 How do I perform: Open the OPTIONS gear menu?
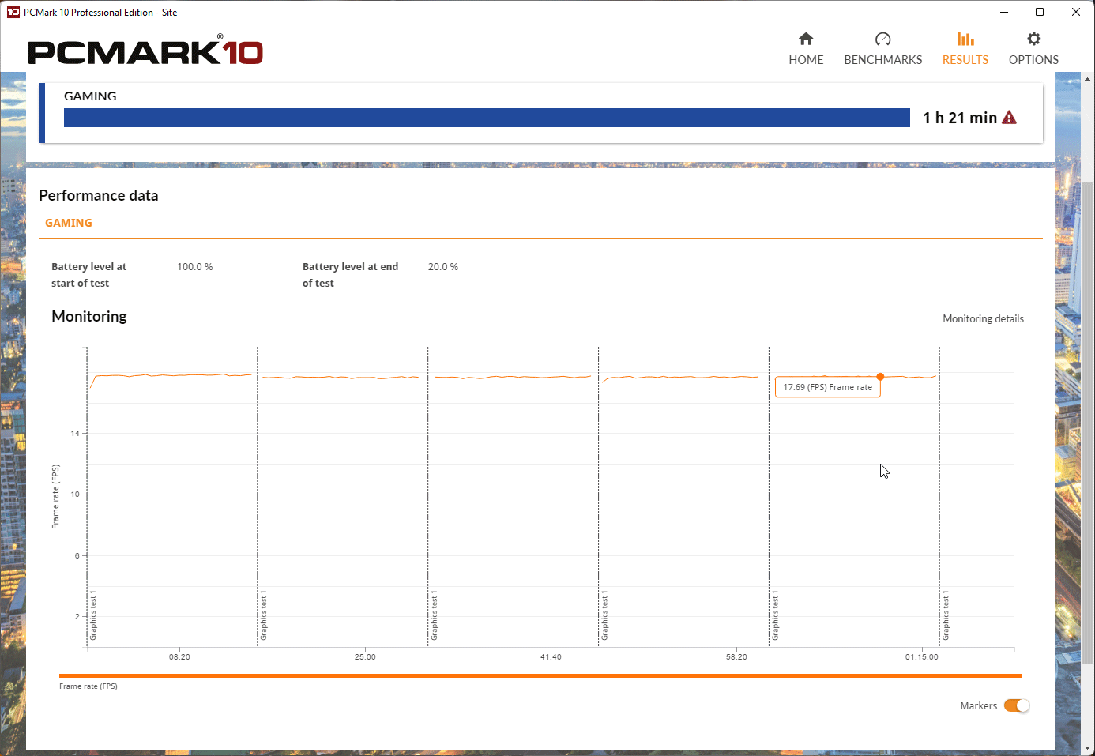pos(1033,49)
